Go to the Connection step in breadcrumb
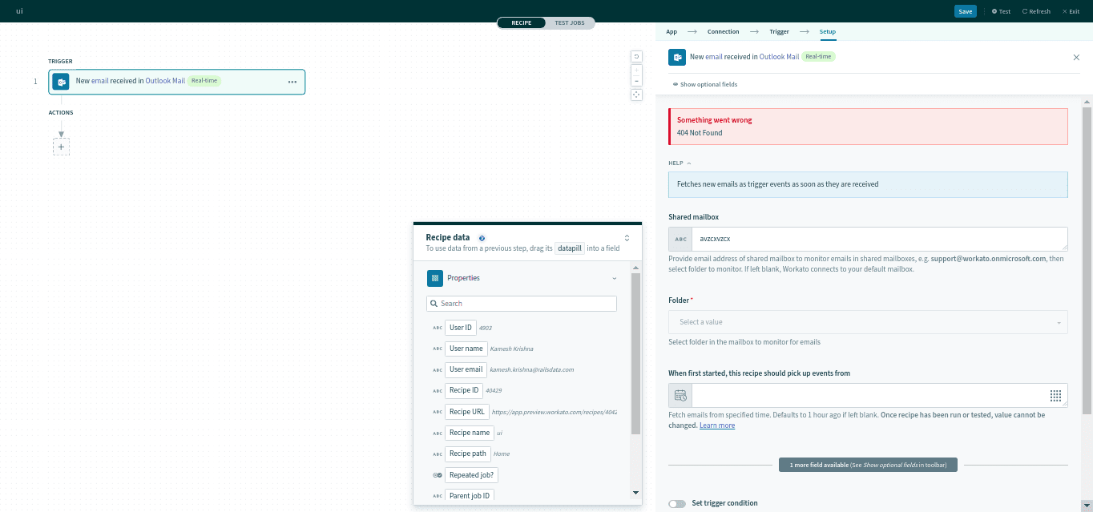Image resolution: width=1093 pixels, height=512 pixels. coord(723,31)
